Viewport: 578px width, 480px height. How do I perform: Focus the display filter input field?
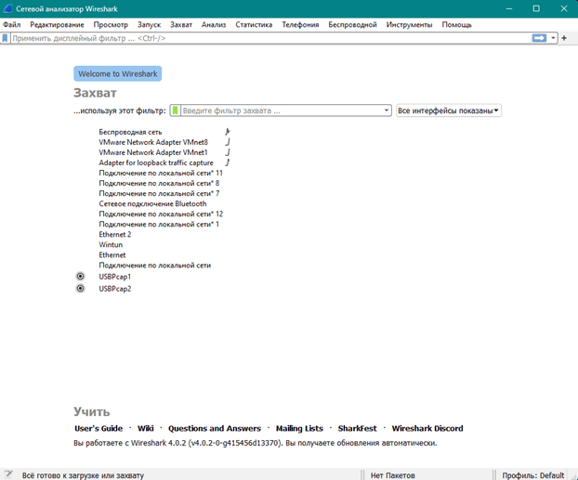point(271,38)
